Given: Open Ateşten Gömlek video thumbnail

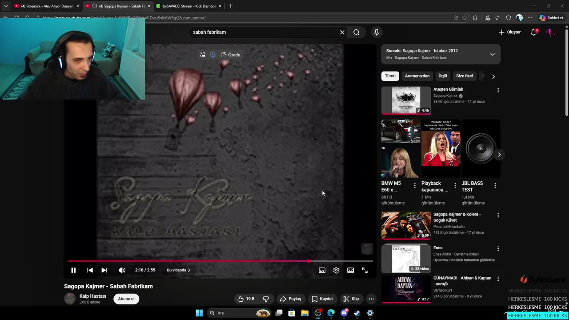Looking at the screenshot, I should [406, 100].
